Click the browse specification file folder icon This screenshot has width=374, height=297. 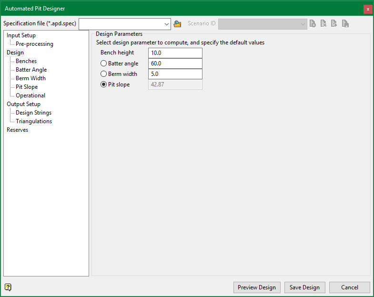pos(178,24)
